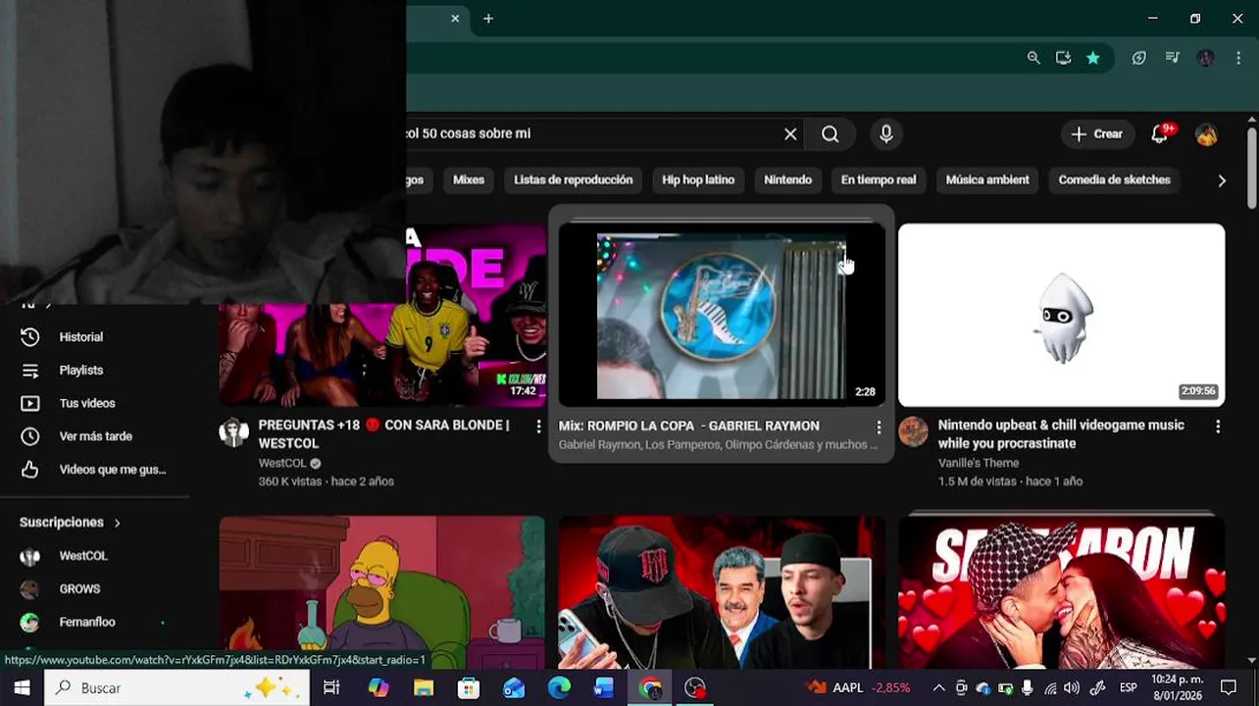Clear the YouTube search box text
1259x706 pixels.
[790, 134]
